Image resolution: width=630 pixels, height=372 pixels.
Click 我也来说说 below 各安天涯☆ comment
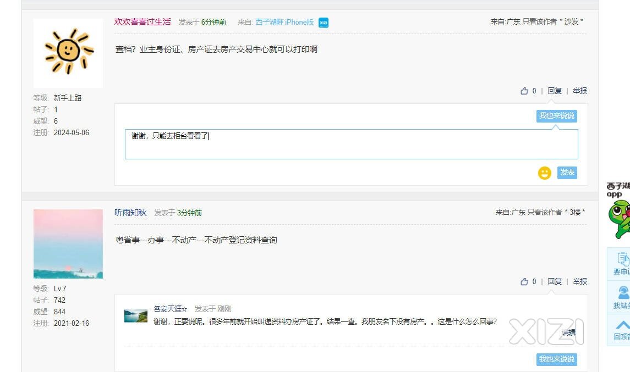coord(556,359)
